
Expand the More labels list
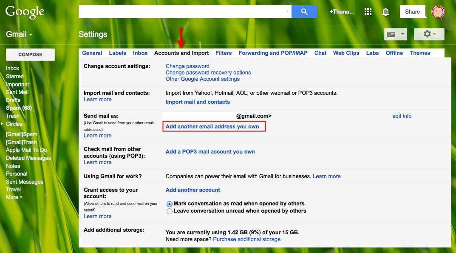coord(14,197)
